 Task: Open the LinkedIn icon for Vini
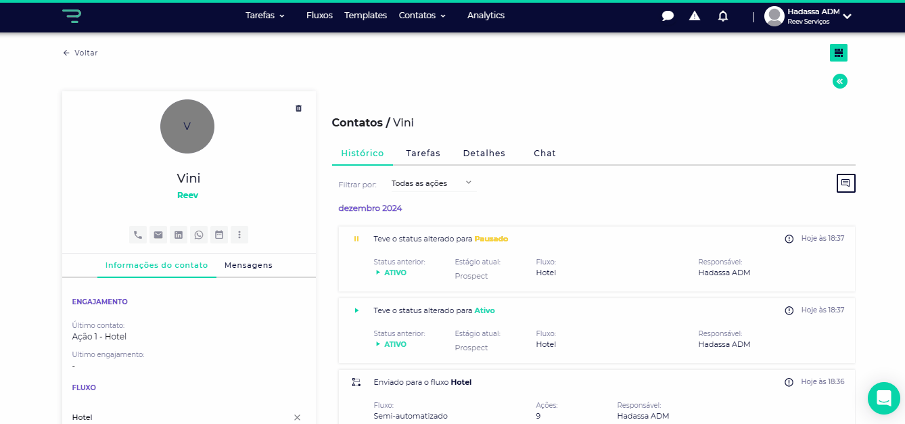[179, 235]
